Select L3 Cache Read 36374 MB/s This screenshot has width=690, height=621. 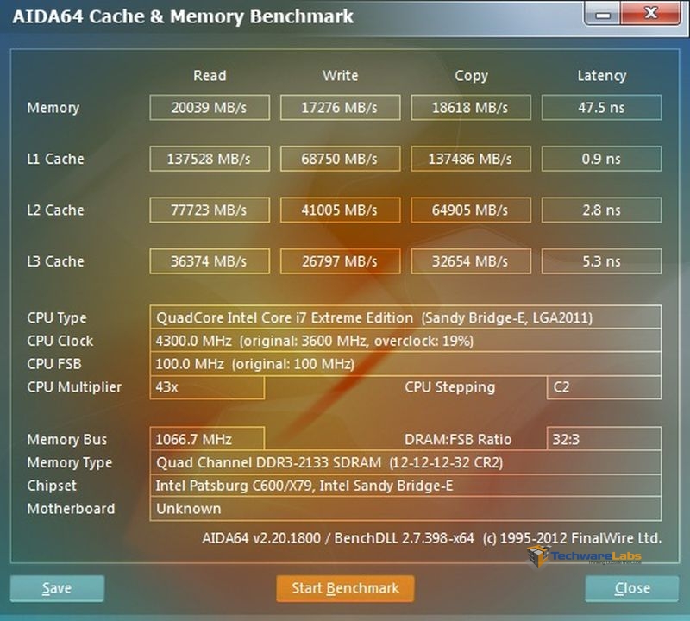210,261
